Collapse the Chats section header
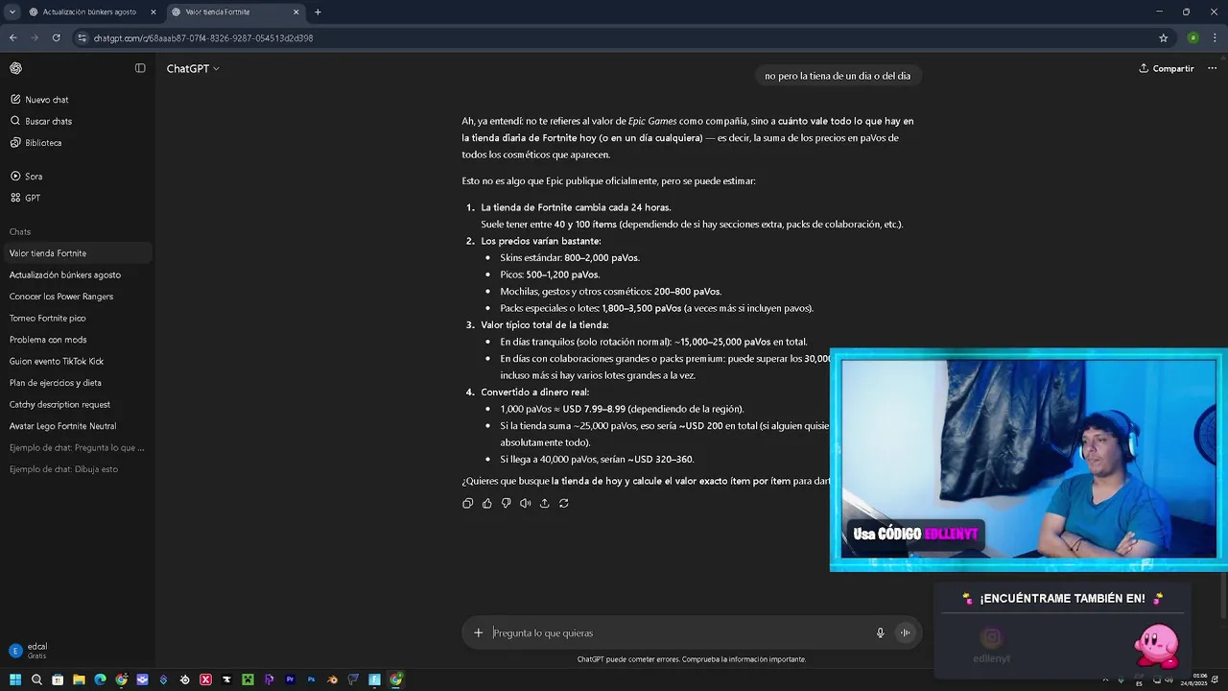The image size is (1228, 691). pos(20,232)
